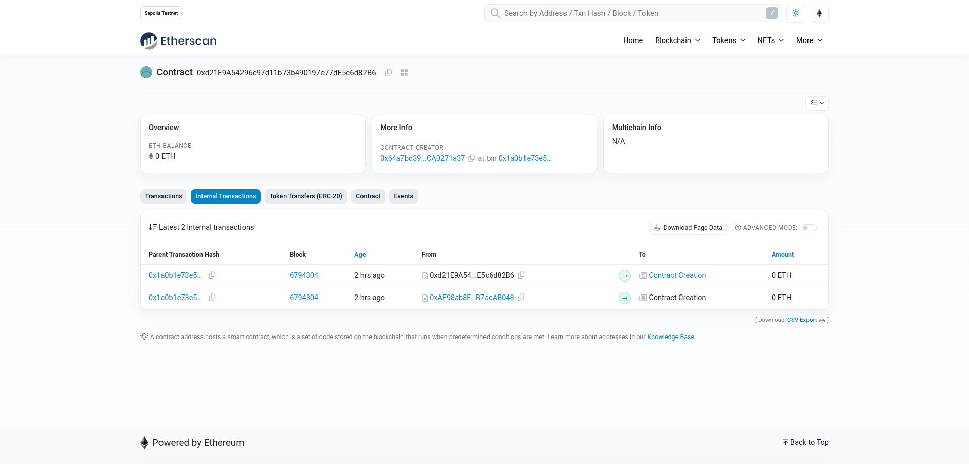969x464 pixels.
Task: Copy the 0xd21E9A54...E5c6d82B6 from address
Action: (x=521, y=275)
